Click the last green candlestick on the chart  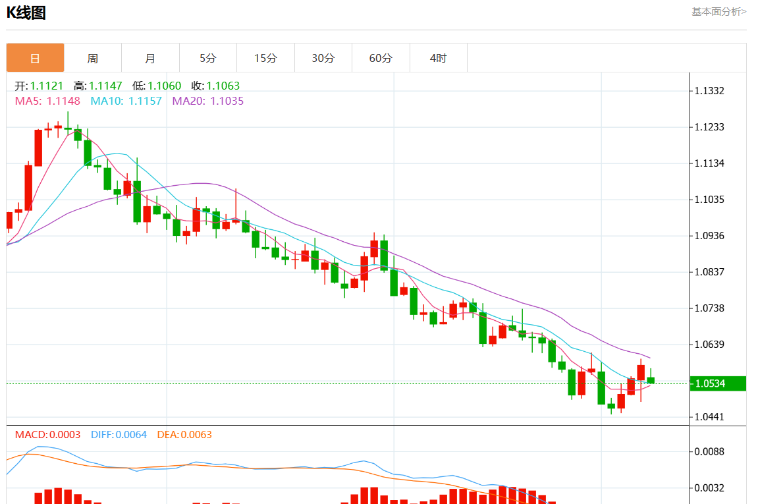point(651,380)
